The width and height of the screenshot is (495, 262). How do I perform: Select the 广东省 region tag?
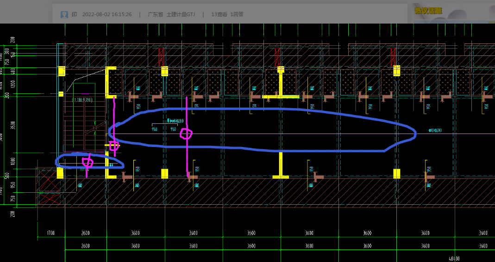[x=155, y=14]
